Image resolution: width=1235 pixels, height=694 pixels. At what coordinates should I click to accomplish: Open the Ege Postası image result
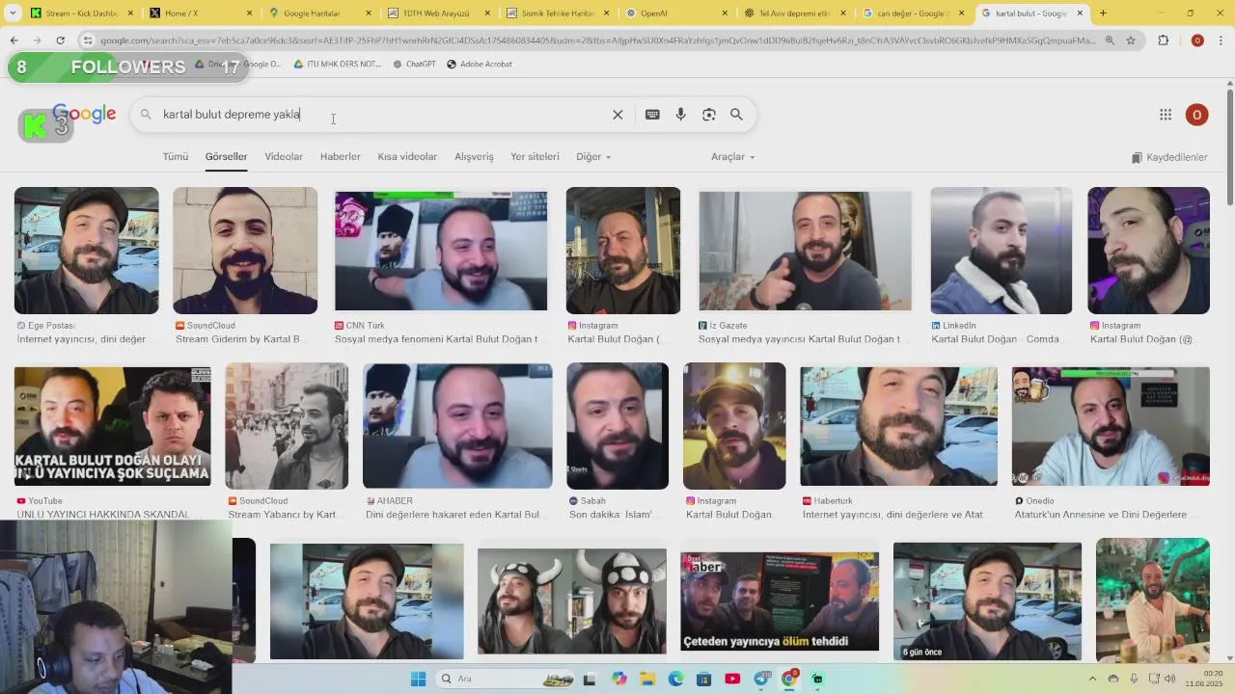pos(87,251)
